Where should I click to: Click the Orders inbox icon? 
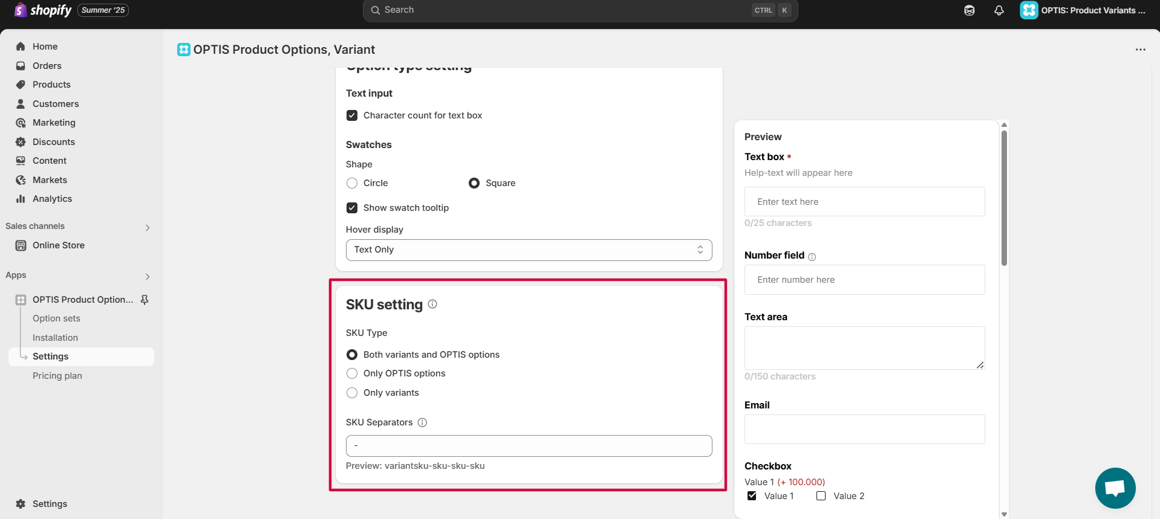(x=21, y=66)
